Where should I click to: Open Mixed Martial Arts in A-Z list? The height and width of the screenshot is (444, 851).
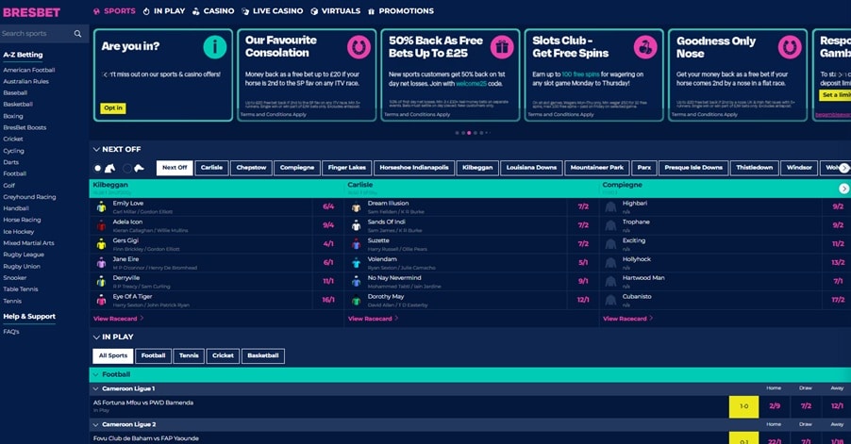click(28, 243)
